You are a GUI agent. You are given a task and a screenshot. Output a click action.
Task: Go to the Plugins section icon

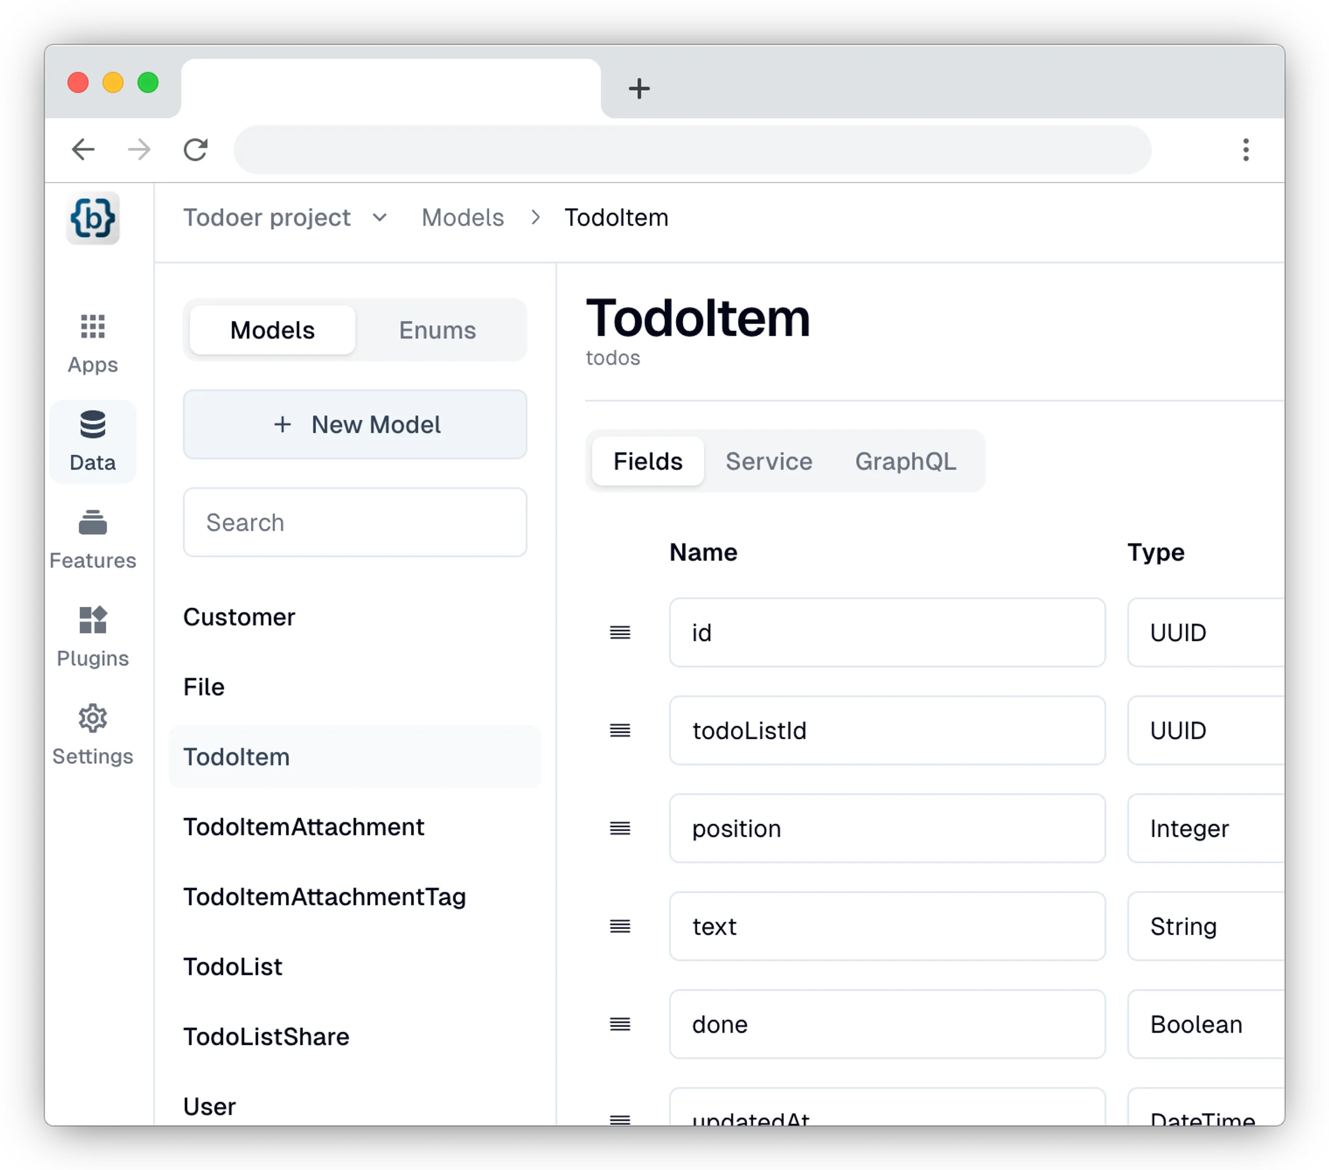tap(92, 620)
